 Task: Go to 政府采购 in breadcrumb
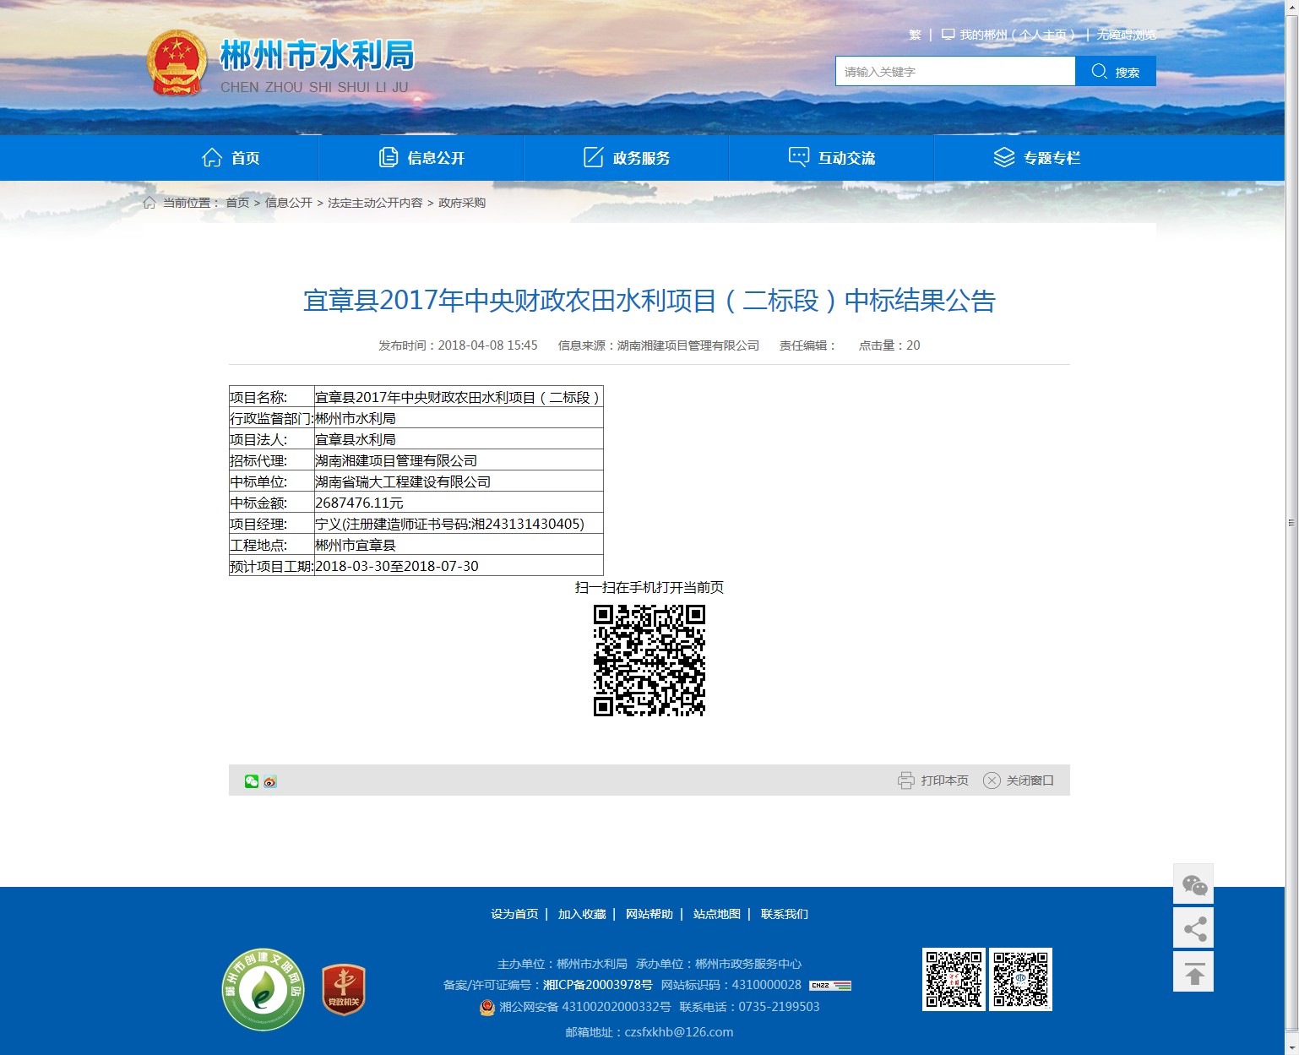(462, 203)
